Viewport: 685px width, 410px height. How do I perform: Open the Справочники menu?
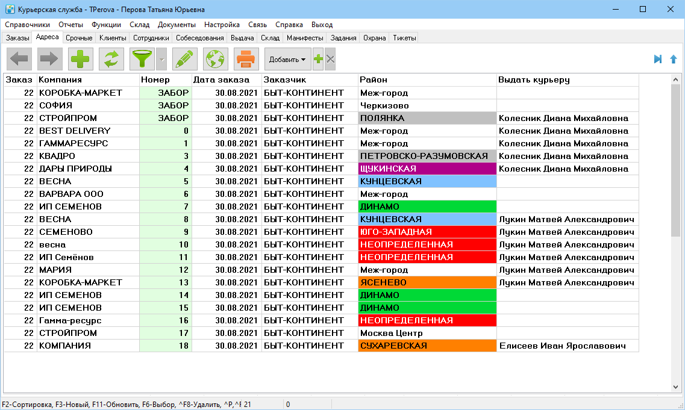click(x=28, y=25)
